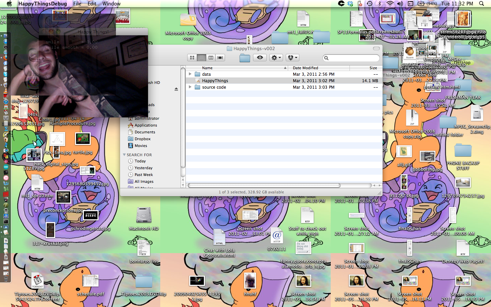Sort by the Size column
The image size is (491, 307).
366,68
